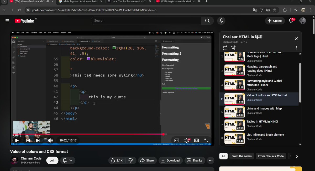
Task: Open the Chai aur Code channel page
Action: (x=31, y=158)
